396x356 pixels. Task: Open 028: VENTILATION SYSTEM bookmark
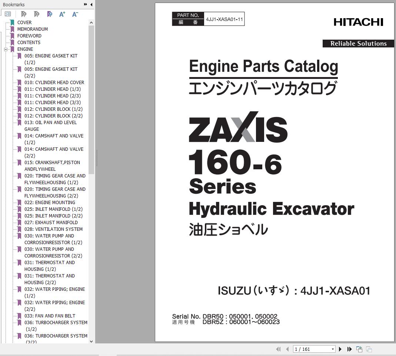pos(54,229)
